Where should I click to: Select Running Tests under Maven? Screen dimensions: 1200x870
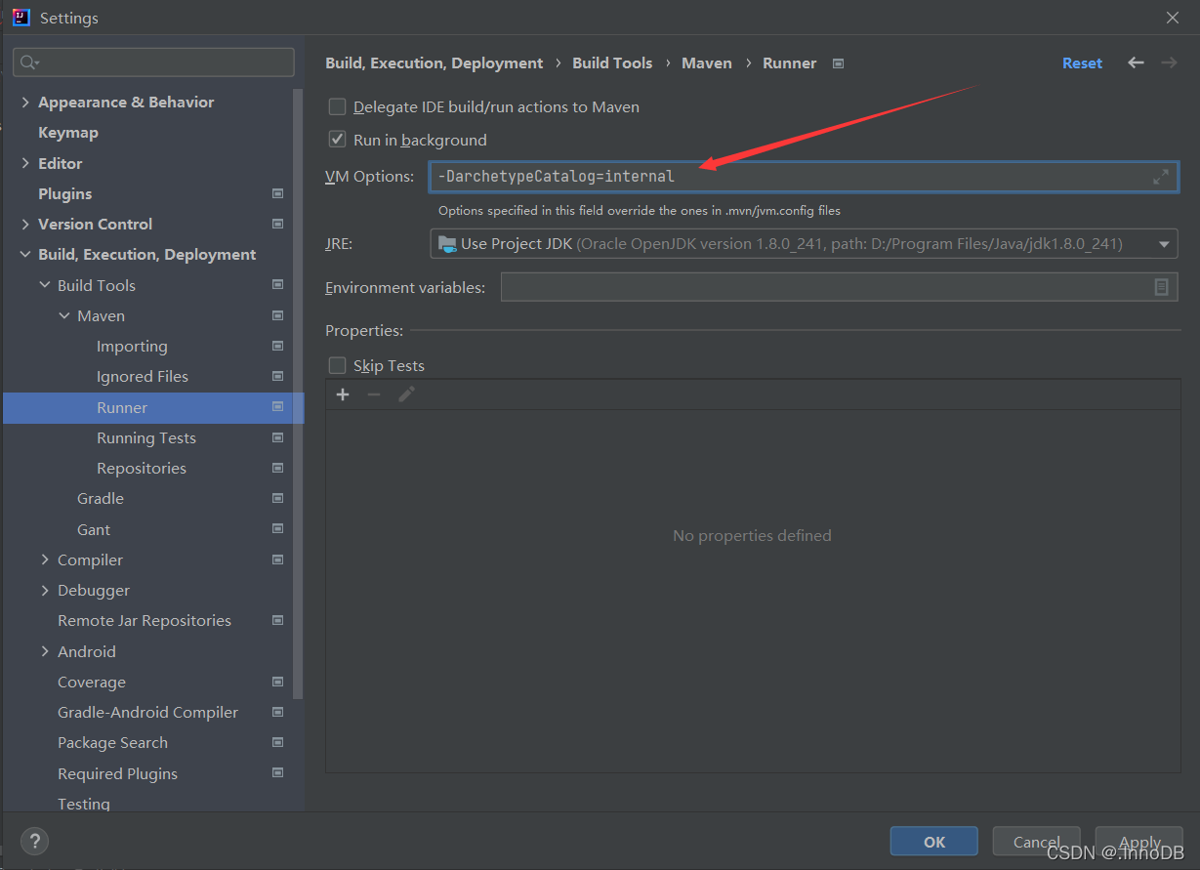click(146, 437)
